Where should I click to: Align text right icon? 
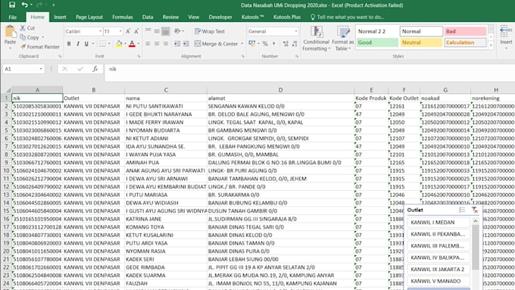coord(166,44)
